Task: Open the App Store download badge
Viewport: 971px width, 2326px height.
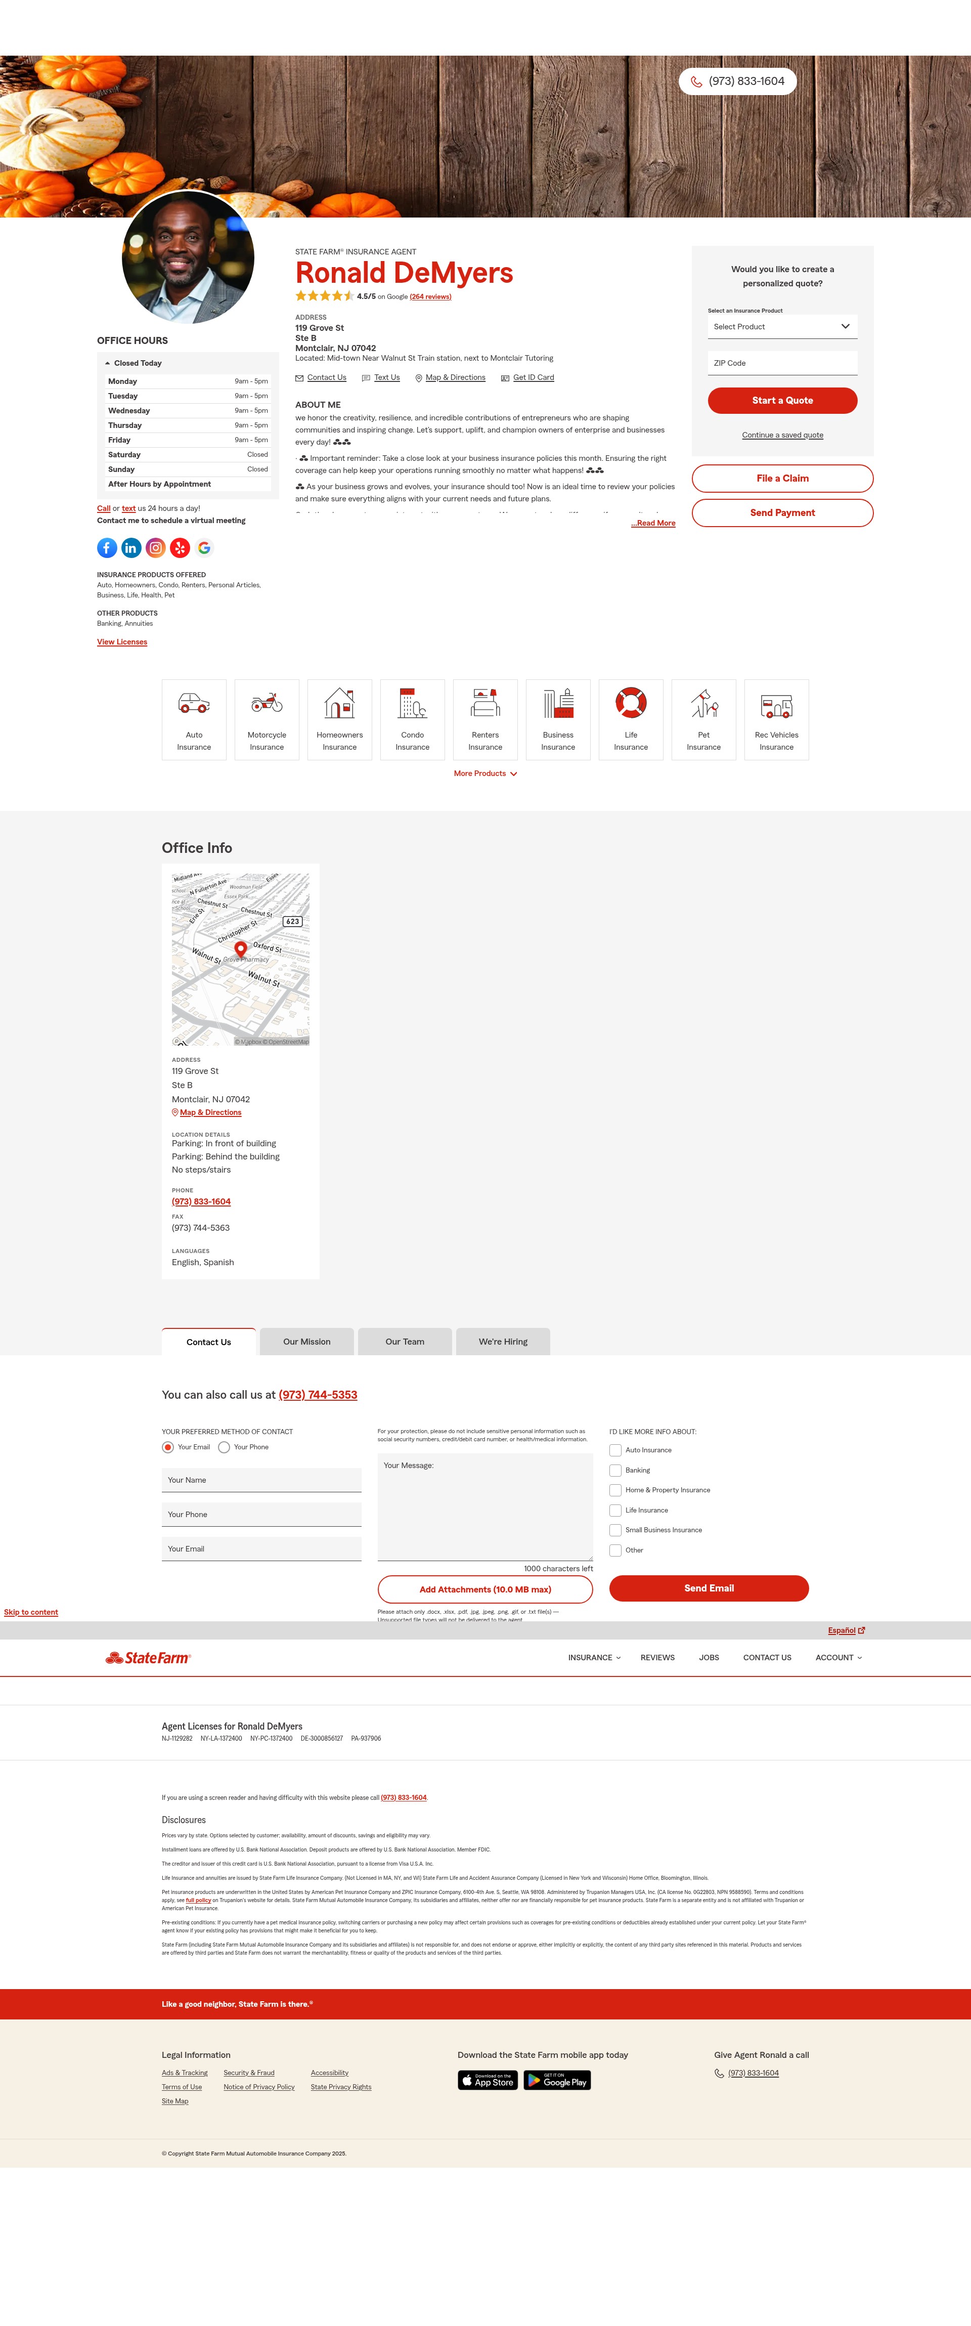Action: [488, 2080]
